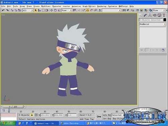The image size is (168, 126).
Task: Toggle Absolute/Offset transform type-in mode
Action: pos(36,115)
